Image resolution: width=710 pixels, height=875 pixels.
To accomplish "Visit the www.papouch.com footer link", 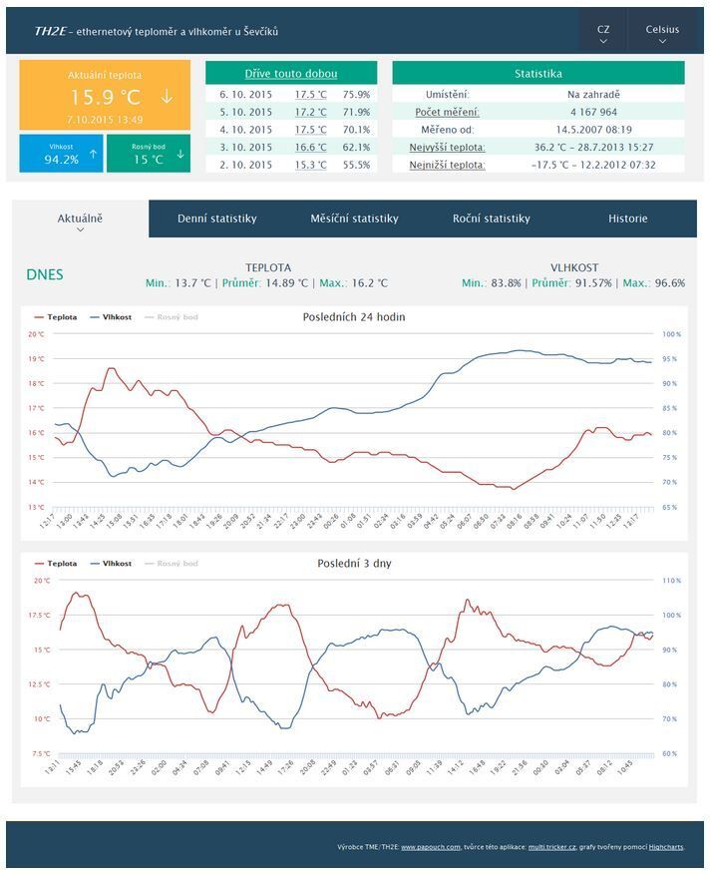I will coord(430,847).
